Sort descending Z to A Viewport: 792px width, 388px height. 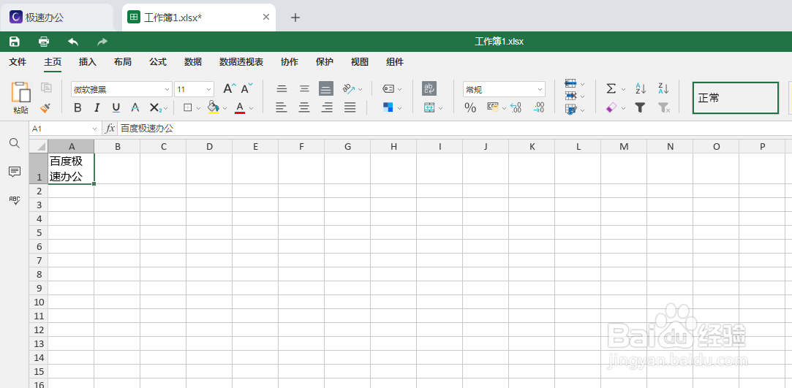664,89
